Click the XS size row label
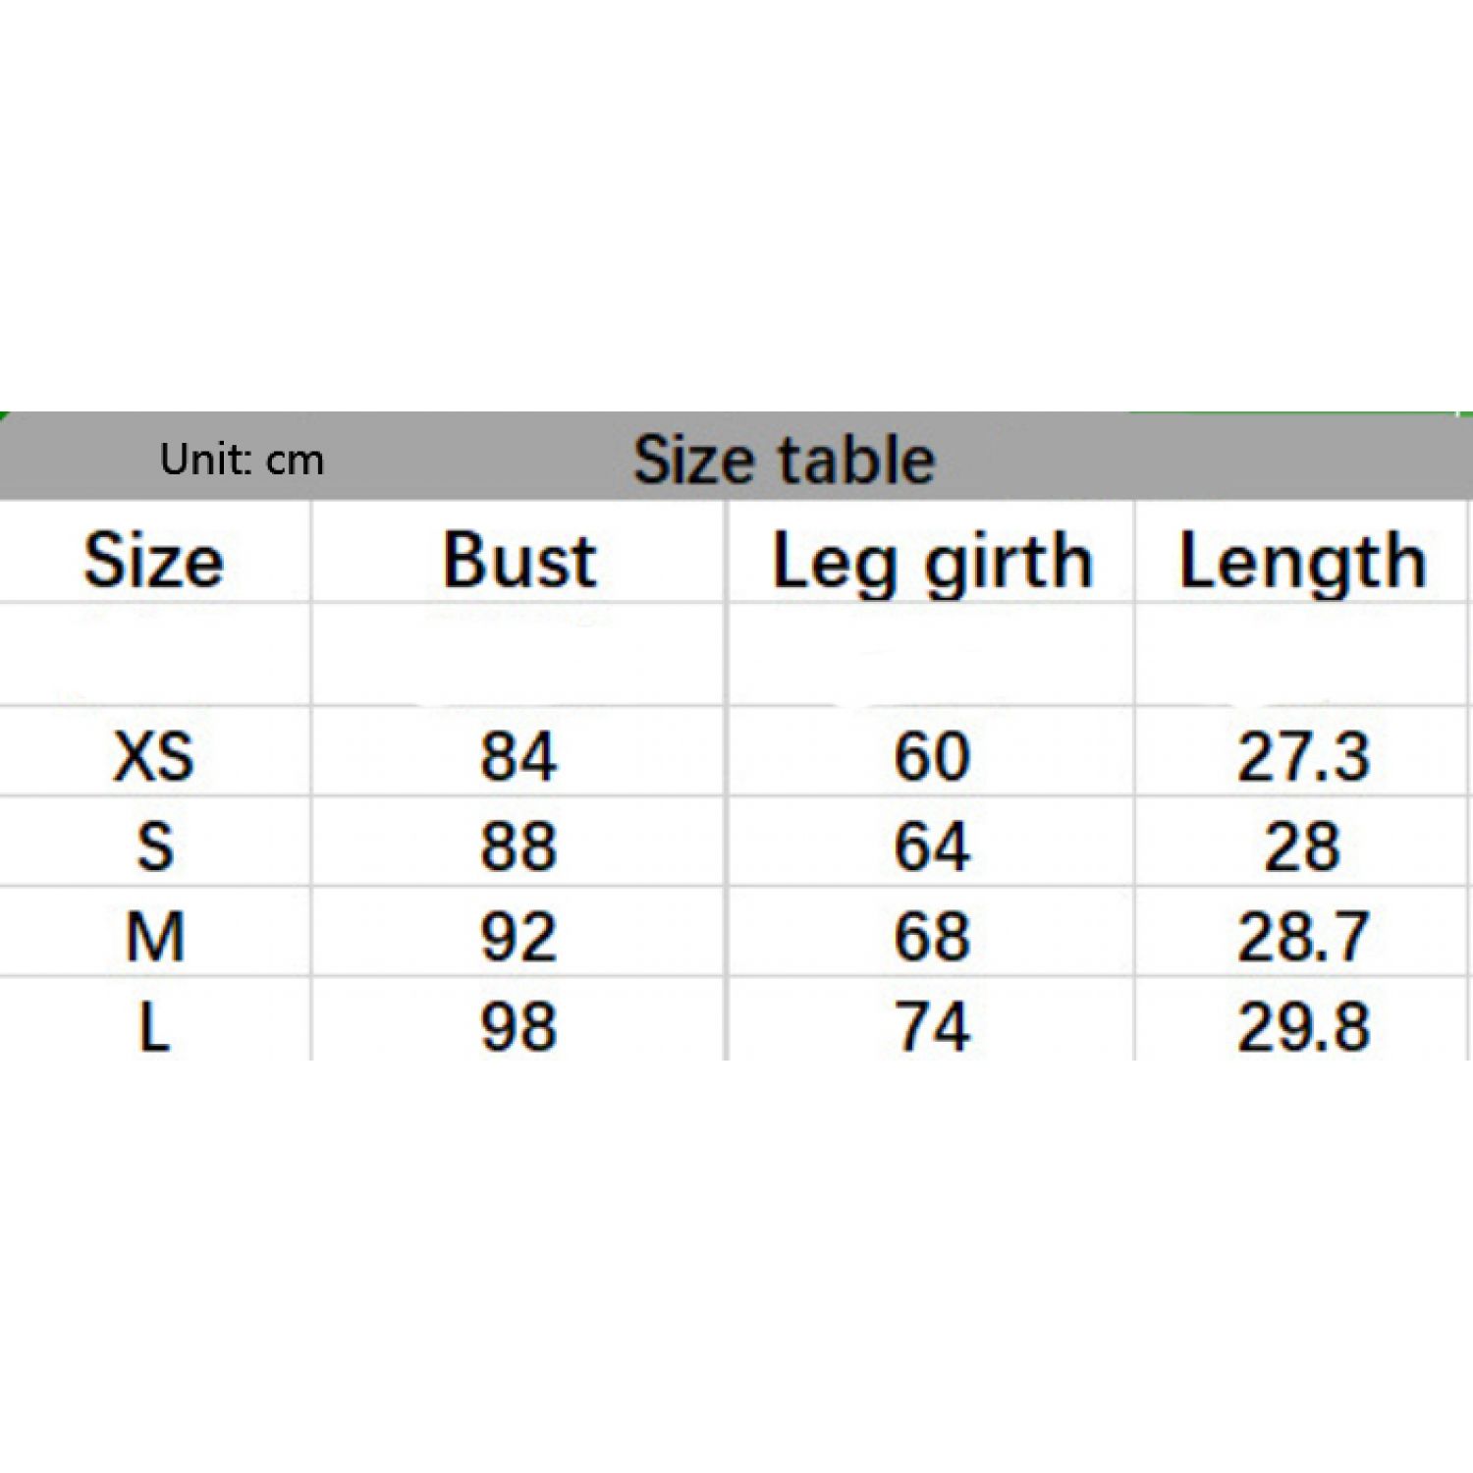Image resolution: width=1473 pixels, height=1473 pixels. (154, 757)
